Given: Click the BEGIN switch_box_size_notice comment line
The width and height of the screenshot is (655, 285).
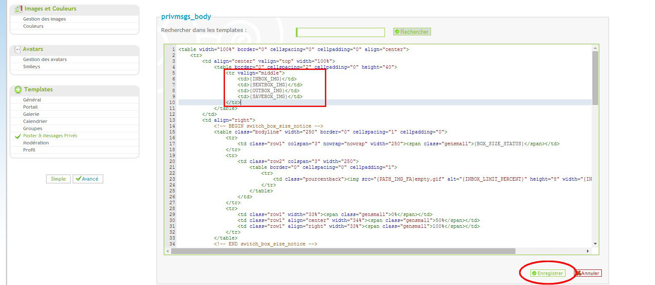Looking at the screenshot, I should pyautogui.click(x=268, y=126).
